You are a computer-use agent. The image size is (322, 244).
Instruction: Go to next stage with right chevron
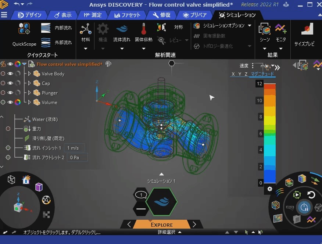194,224
